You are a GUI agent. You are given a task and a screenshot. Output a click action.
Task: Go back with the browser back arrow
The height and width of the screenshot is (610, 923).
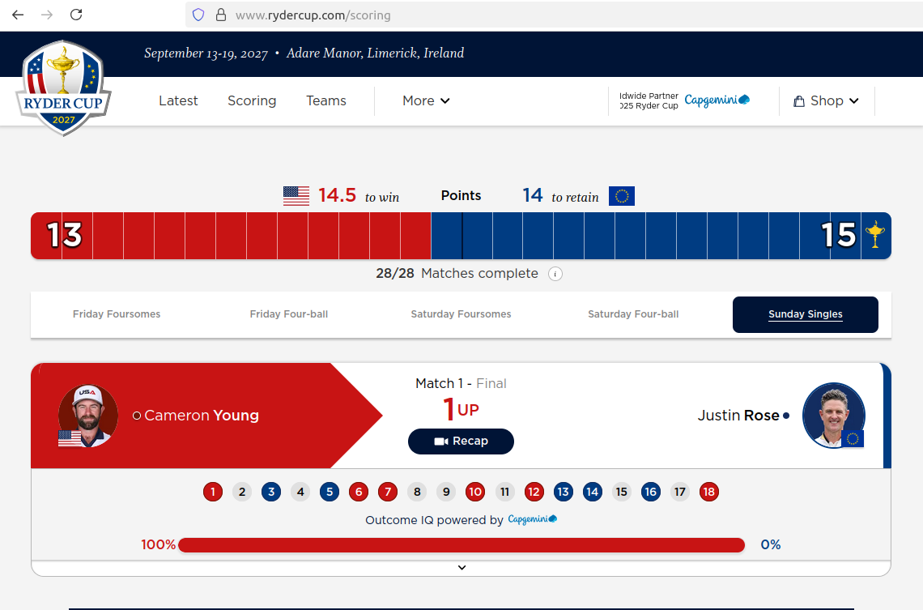coord(18,15)
